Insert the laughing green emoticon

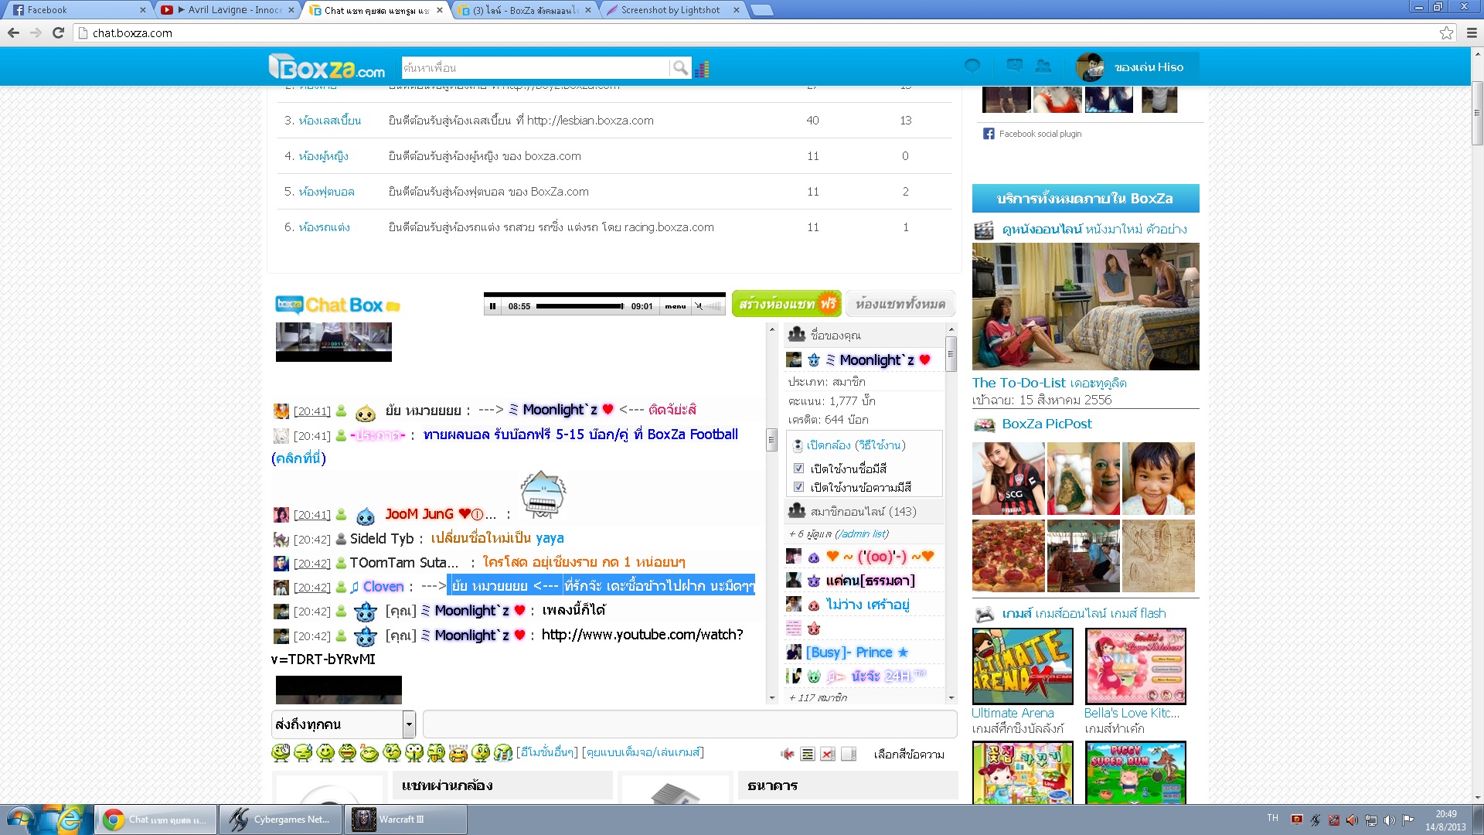pos(347,752)
